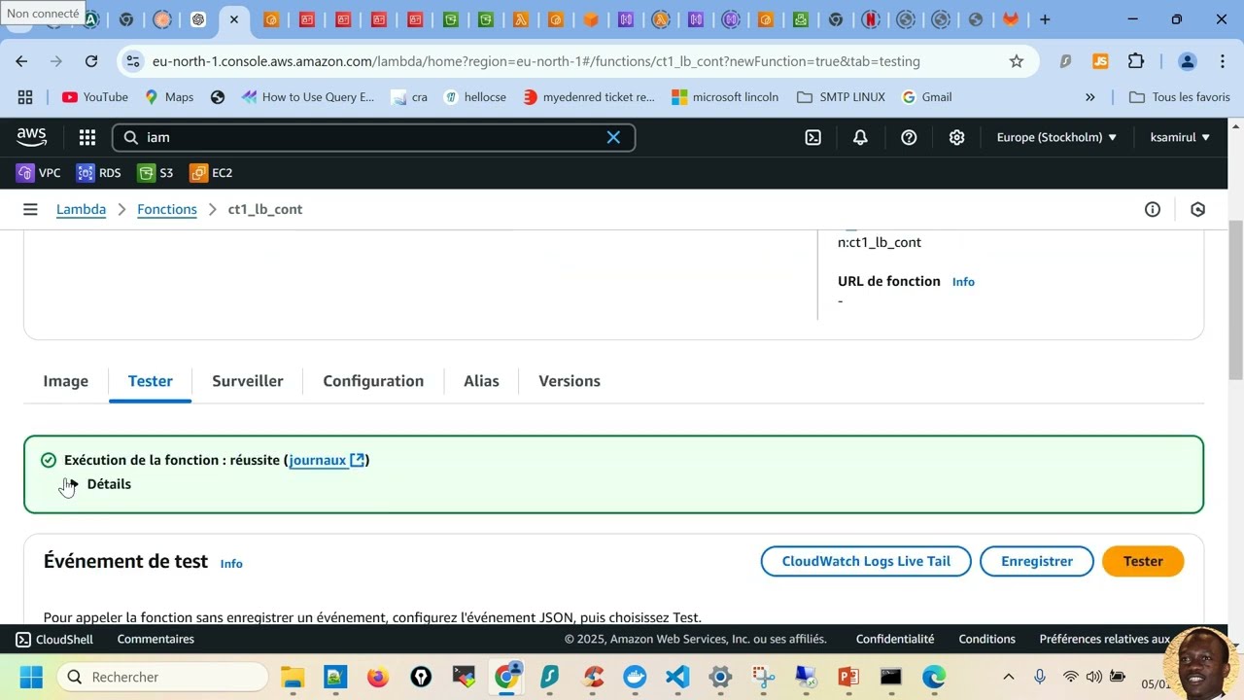The image size is (1244, 700).
Task: Click the orange JS extension icon
Action: tap(1100, 61)
